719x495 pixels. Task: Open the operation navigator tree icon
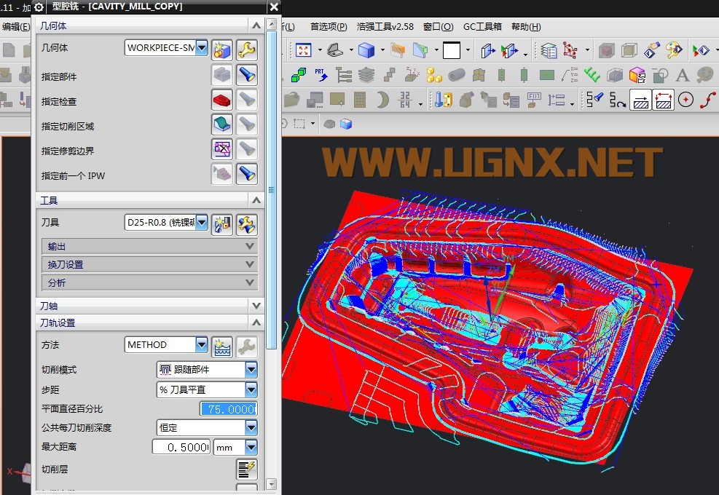[343, 75]
